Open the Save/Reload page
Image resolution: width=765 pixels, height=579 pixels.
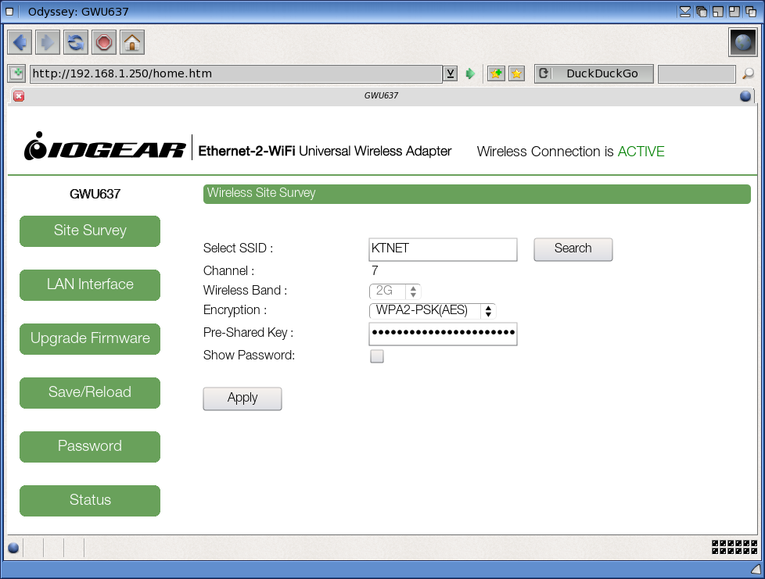(90, 392)
